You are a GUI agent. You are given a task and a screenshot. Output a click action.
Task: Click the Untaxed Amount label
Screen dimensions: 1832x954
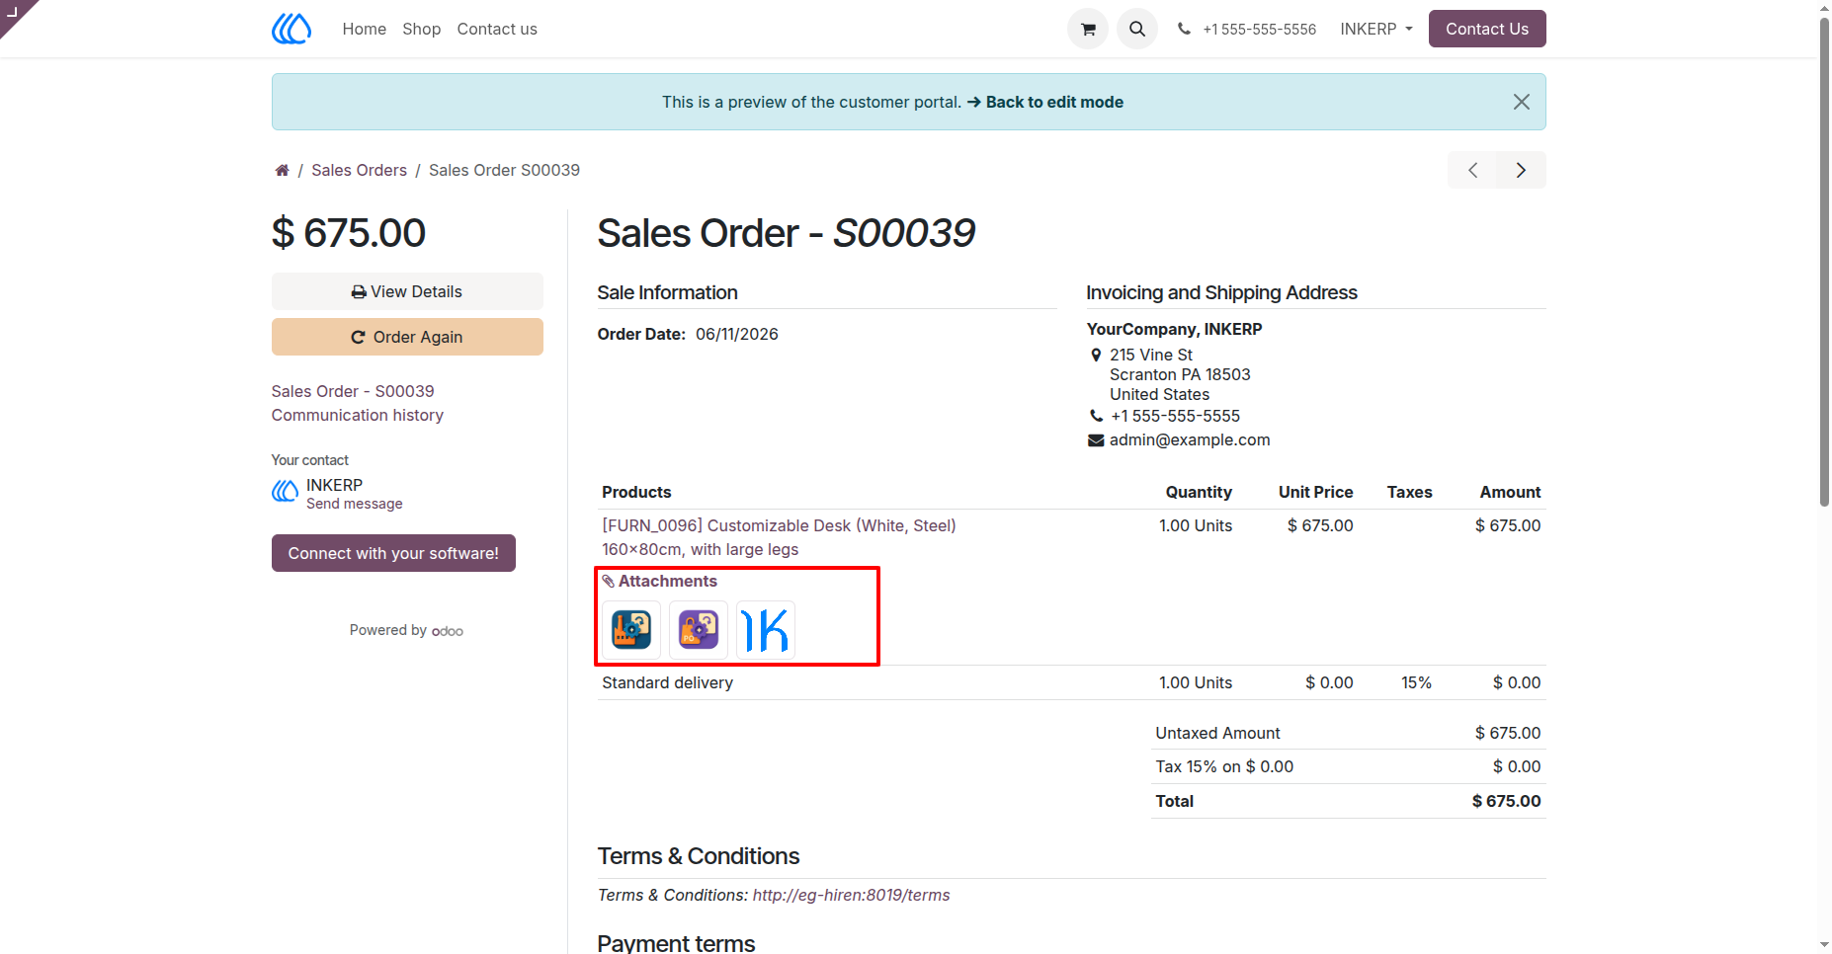point(1217,733)
